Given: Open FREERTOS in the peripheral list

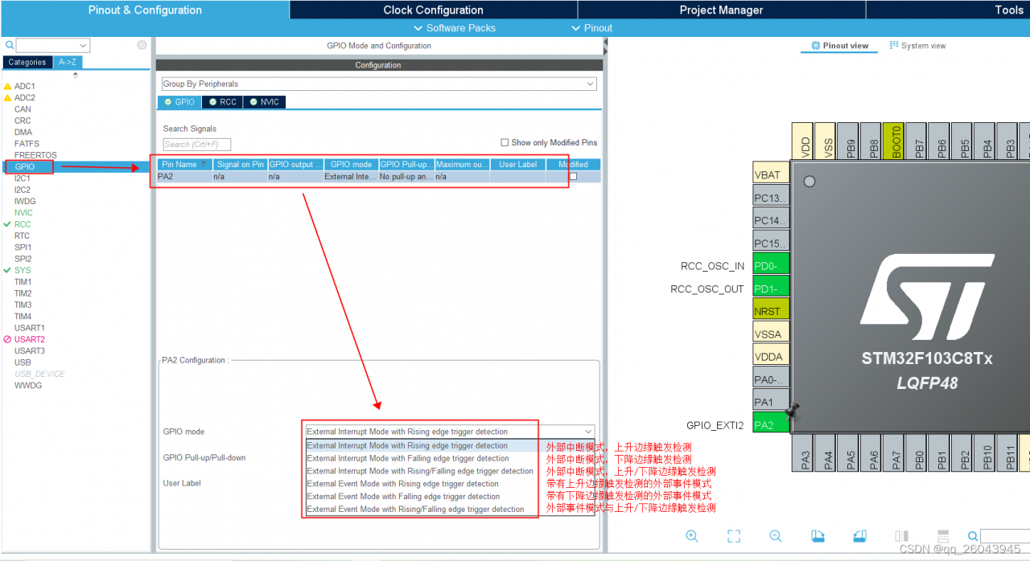Looking at the screenshot, I should point(35,155).
